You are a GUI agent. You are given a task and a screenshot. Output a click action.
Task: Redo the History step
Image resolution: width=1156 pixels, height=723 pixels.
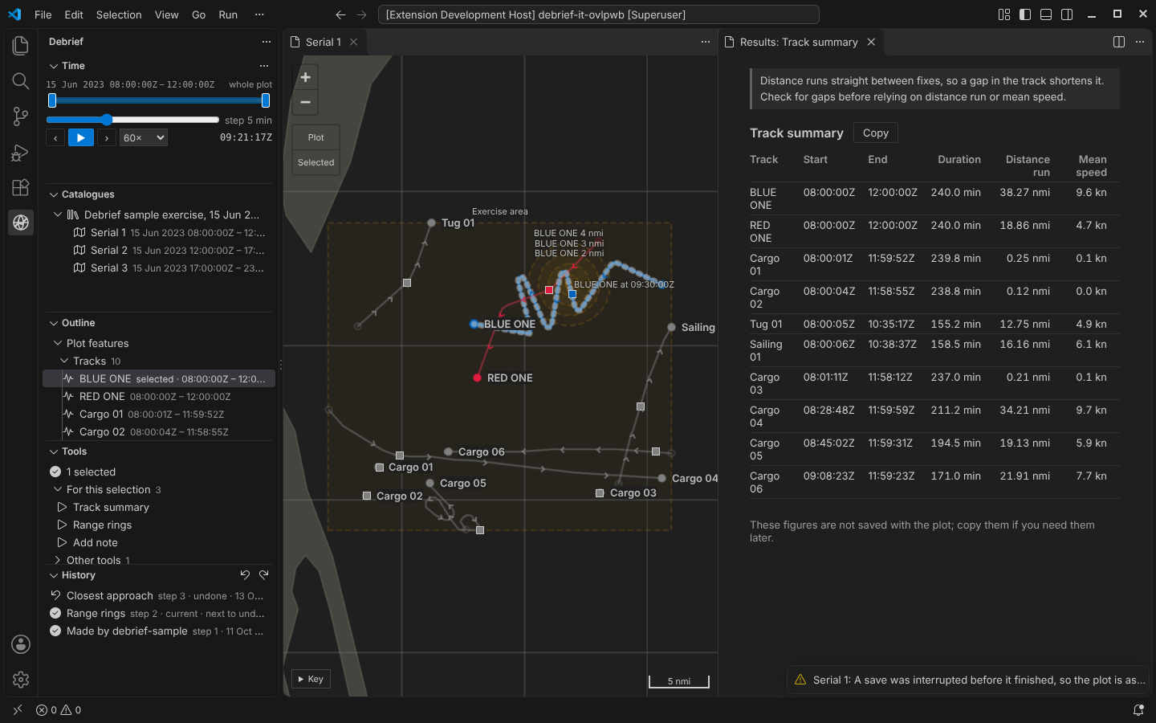[264, 575]
